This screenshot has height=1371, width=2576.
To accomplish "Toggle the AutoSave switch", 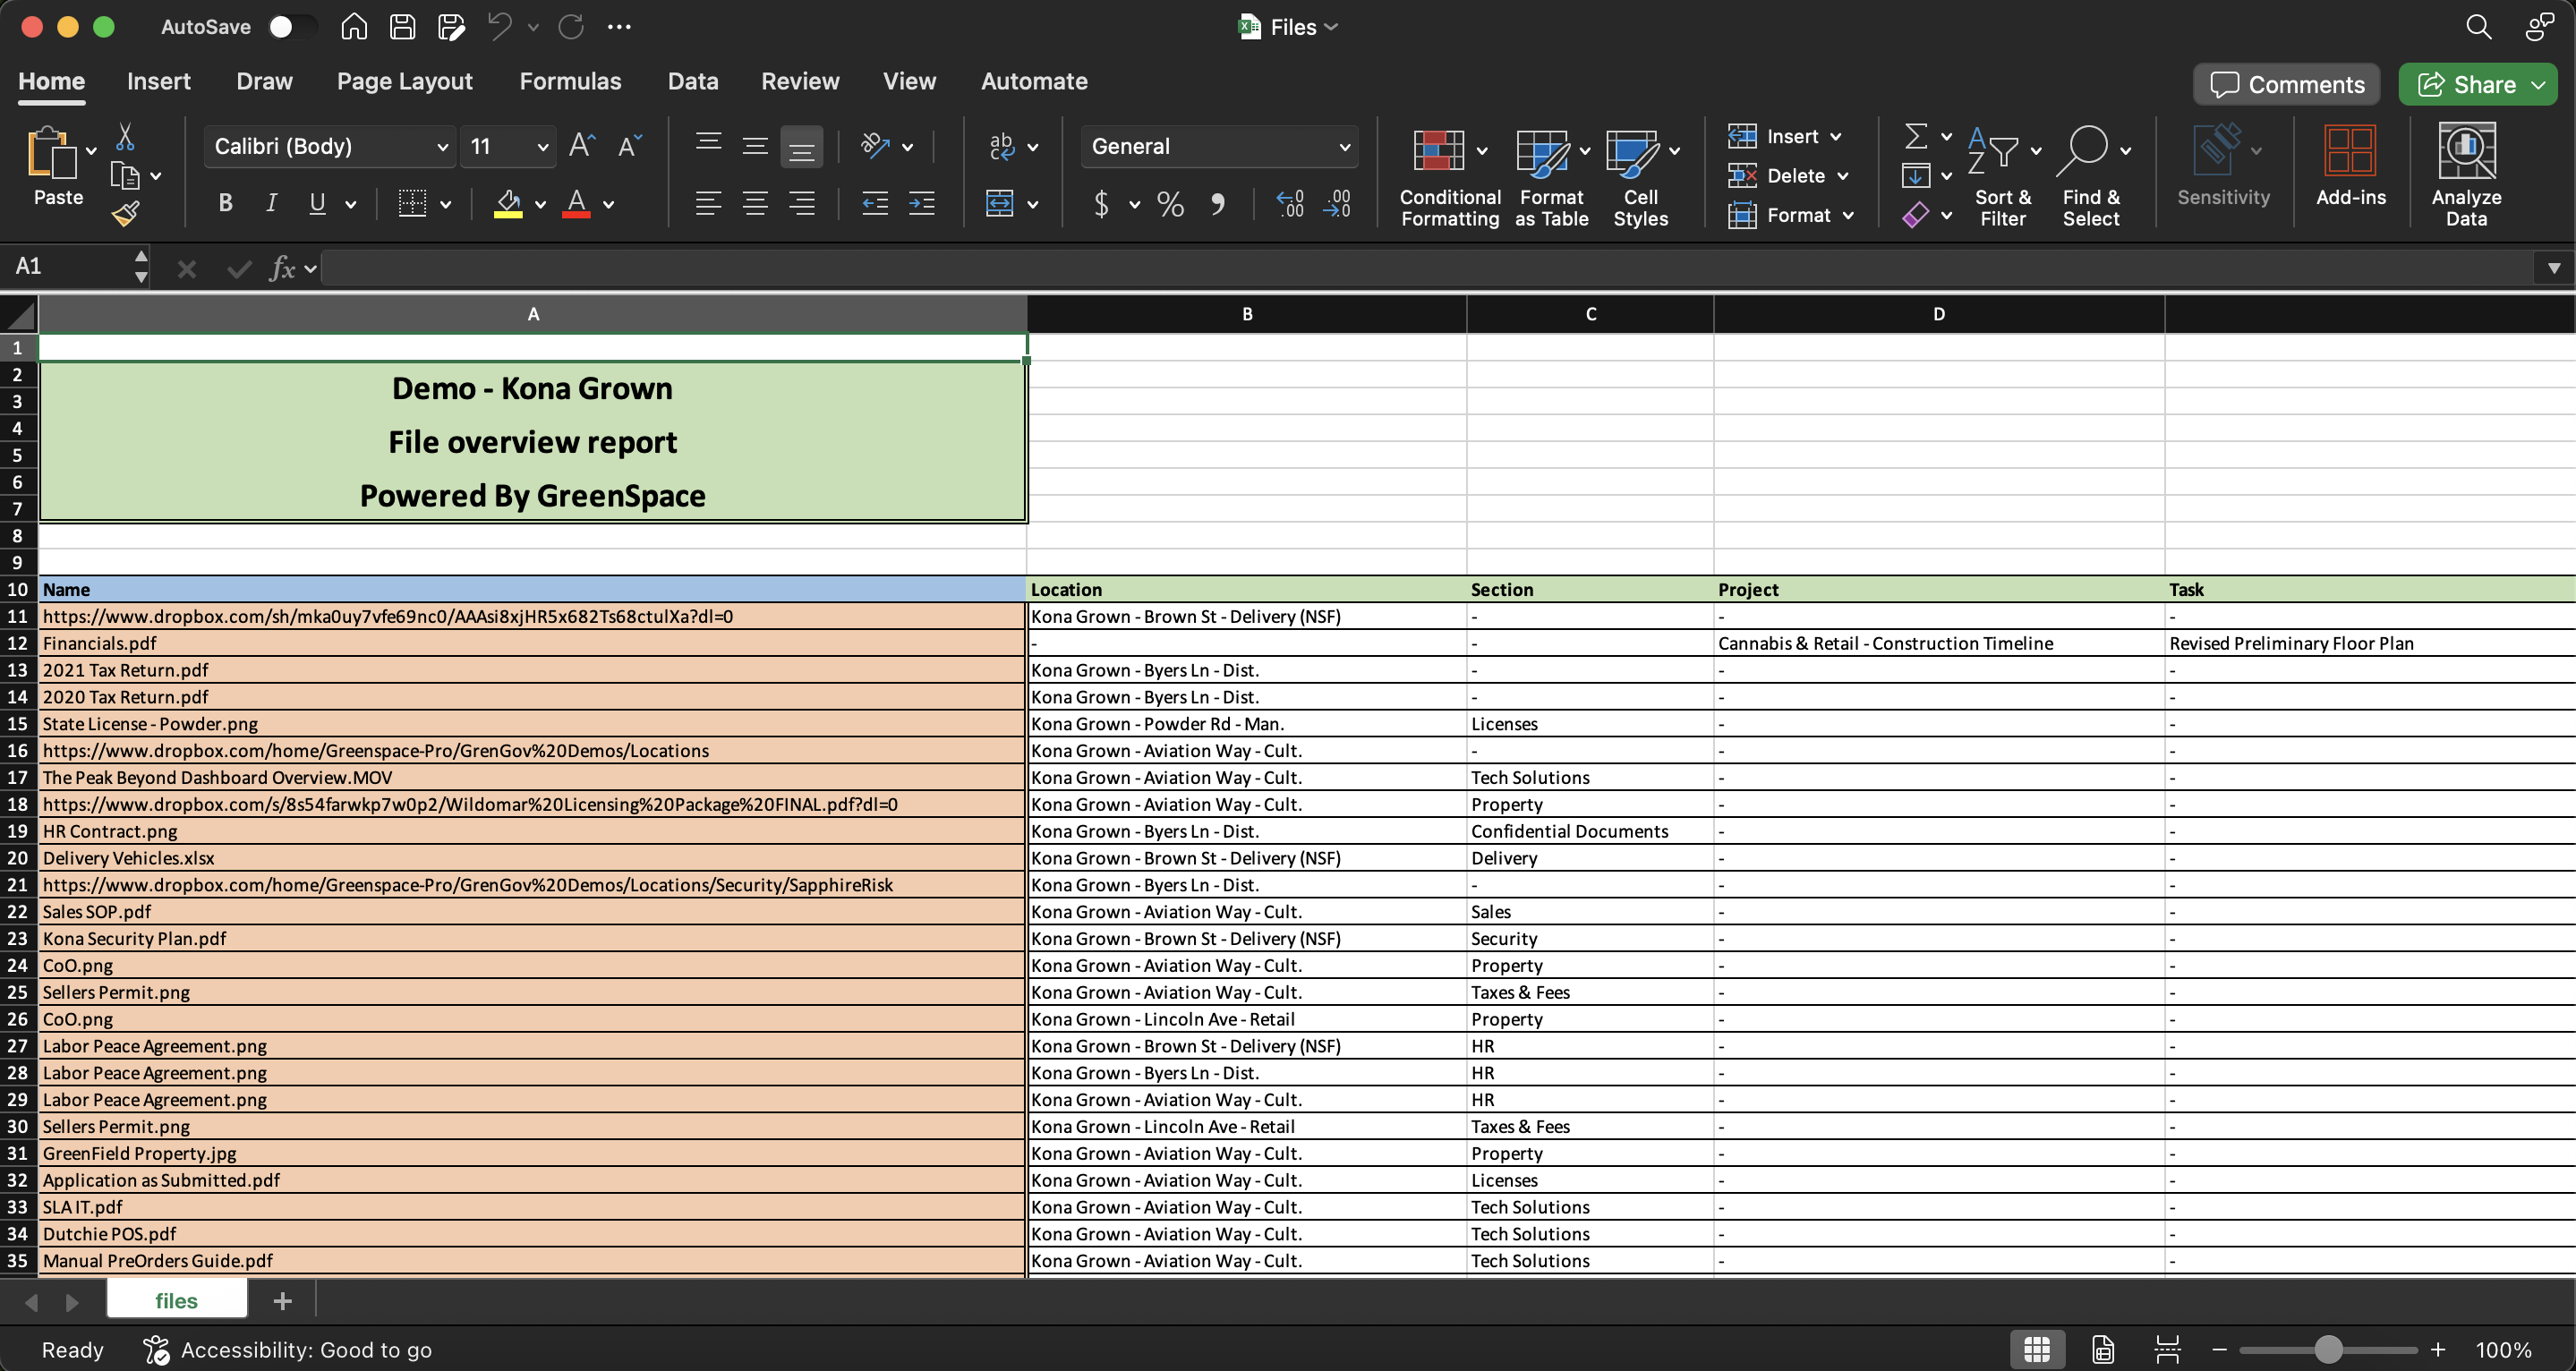I will 292,27.
